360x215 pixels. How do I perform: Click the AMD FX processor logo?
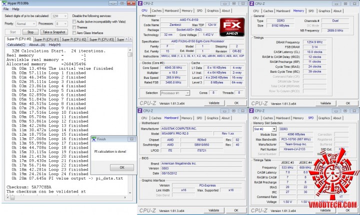pyautogui.click(x=232, y=27)
